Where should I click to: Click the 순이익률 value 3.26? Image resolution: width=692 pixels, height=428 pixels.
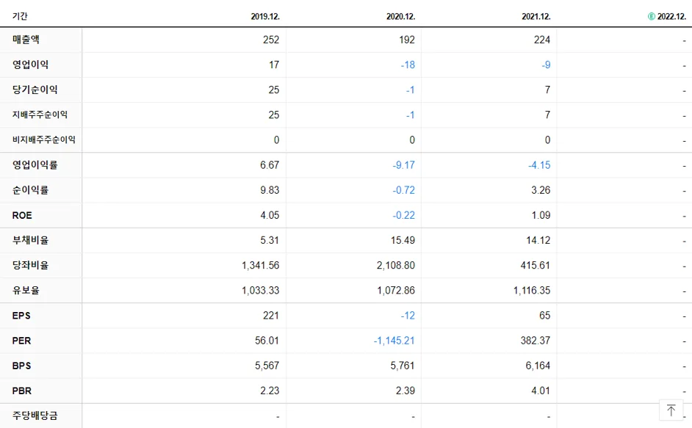pyautogui.click(x=541, y=190)
